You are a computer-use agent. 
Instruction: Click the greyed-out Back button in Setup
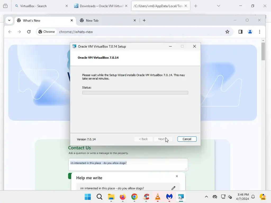click(x=143, y=139)
